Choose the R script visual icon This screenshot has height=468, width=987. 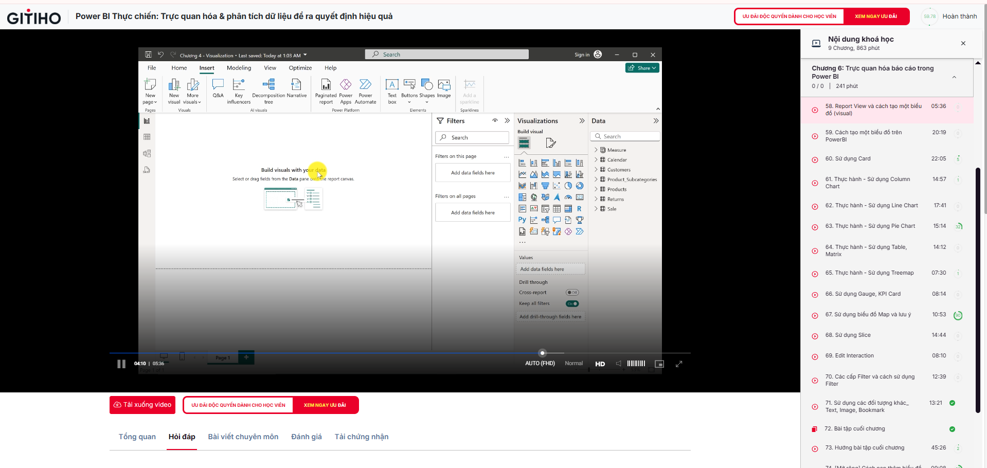click(580, 208)
